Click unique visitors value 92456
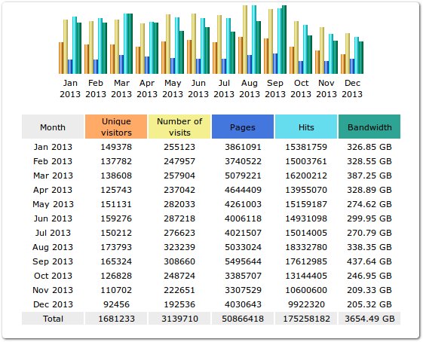 pyautogui.click(x=116, y=304)
